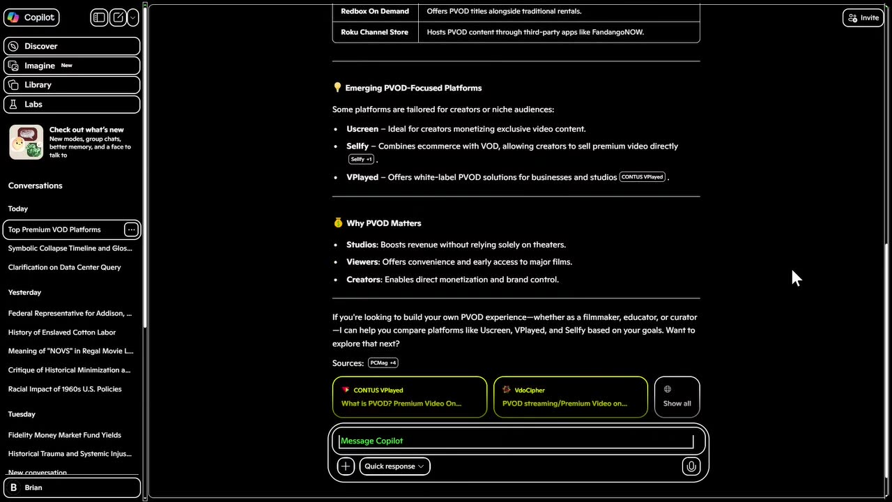Click the Imagine image icon
The image size is (892, 502).
point(13,66)
